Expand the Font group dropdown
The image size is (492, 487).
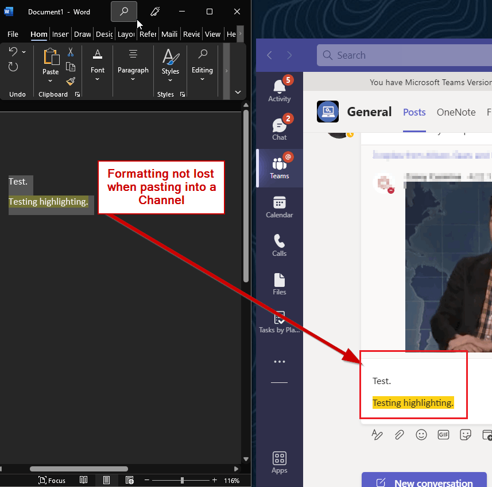tap(97, 79)
